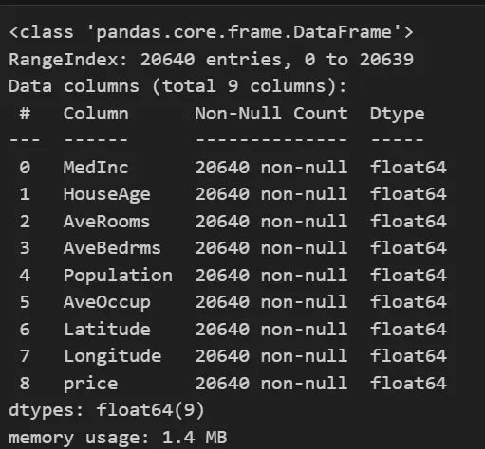Select the Population column name
The width and height of the screenshot is (485, 449).
click(118, 276)
